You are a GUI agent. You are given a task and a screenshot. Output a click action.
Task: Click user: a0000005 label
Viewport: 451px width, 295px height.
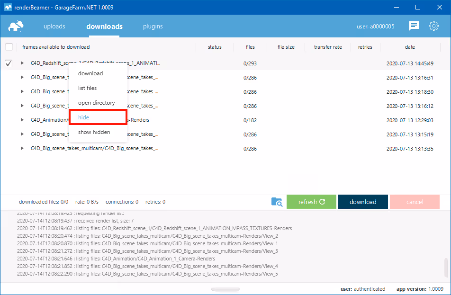(x=376, y=27)
